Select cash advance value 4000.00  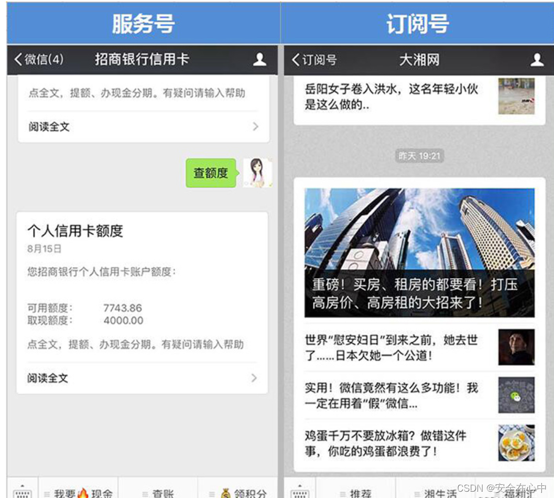[x=123, y=321]
